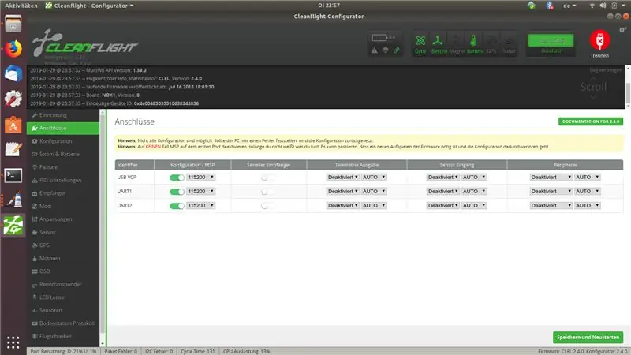Click Log verbergen link

click(x=606, y=70)
